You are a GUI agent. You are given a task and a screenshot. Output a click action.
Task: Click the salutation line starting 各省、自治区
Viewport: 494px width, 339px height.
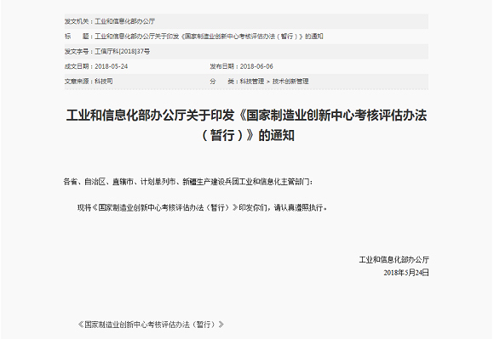188,182
